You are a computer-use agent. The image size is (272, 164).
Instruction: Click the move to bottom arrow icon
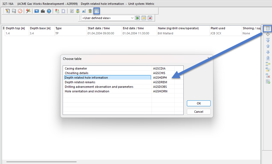click(x=268, y=58)
